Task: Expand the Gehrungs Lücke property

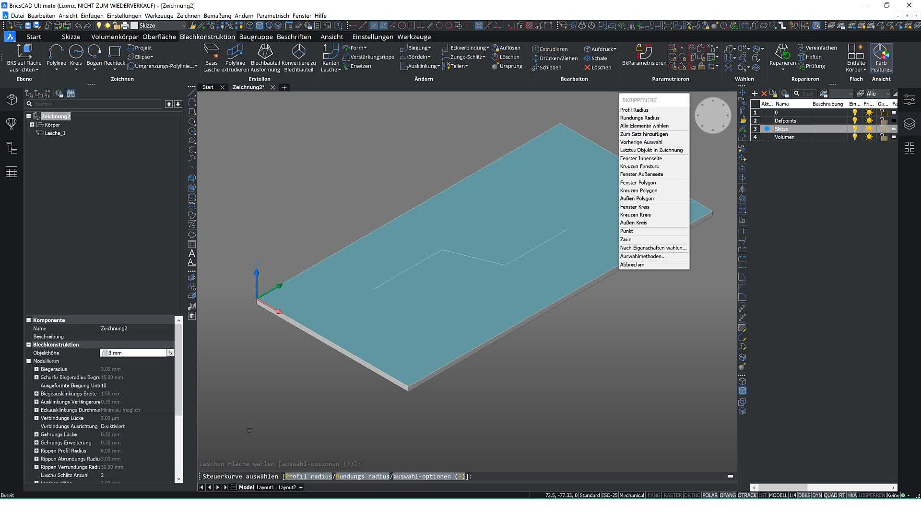Action: pyautogui.click(x=36, y=435)
